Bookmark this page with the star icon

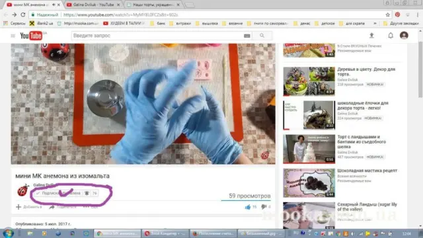click(x=388, y=15)
